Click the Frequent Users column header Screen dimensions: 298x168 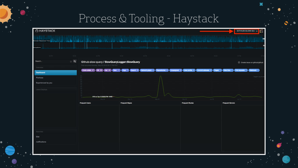tap(85, 103)
